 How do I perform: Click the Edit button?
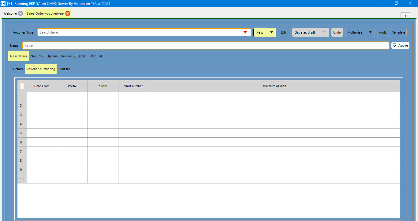coord(284,32)
